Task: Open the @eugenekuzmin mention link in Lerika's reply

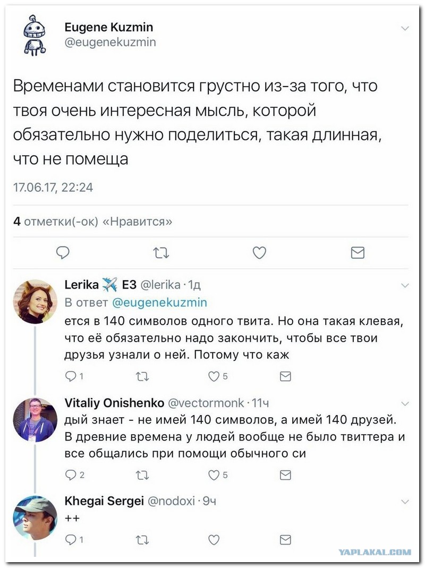Action: click(x=160, y=302)
